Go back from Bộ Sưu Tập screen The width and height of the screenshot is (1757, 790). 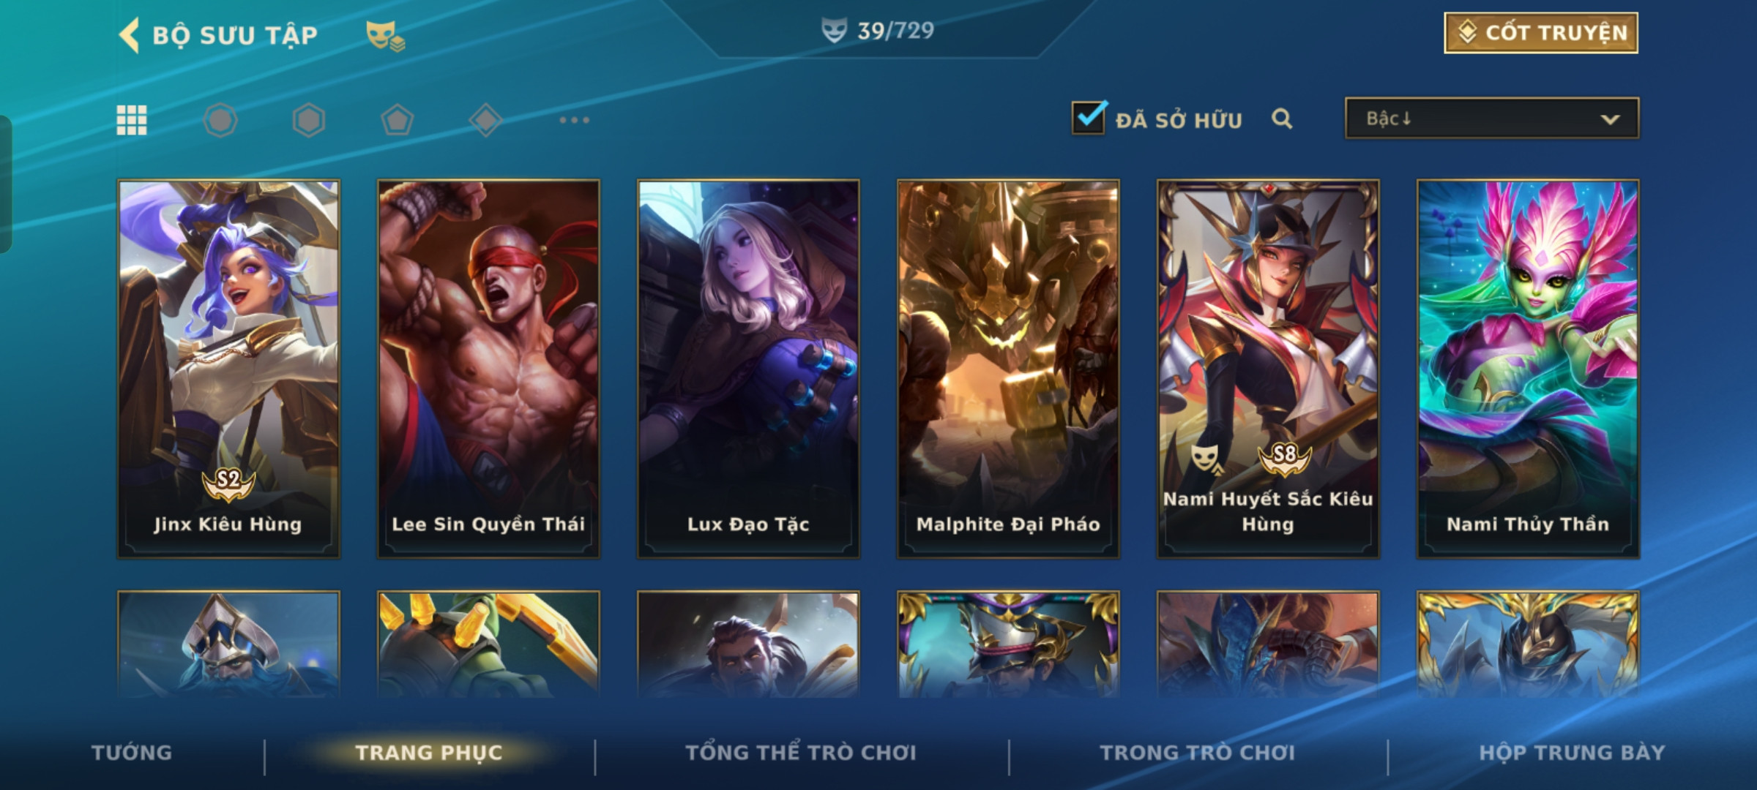tap(130, 35)
